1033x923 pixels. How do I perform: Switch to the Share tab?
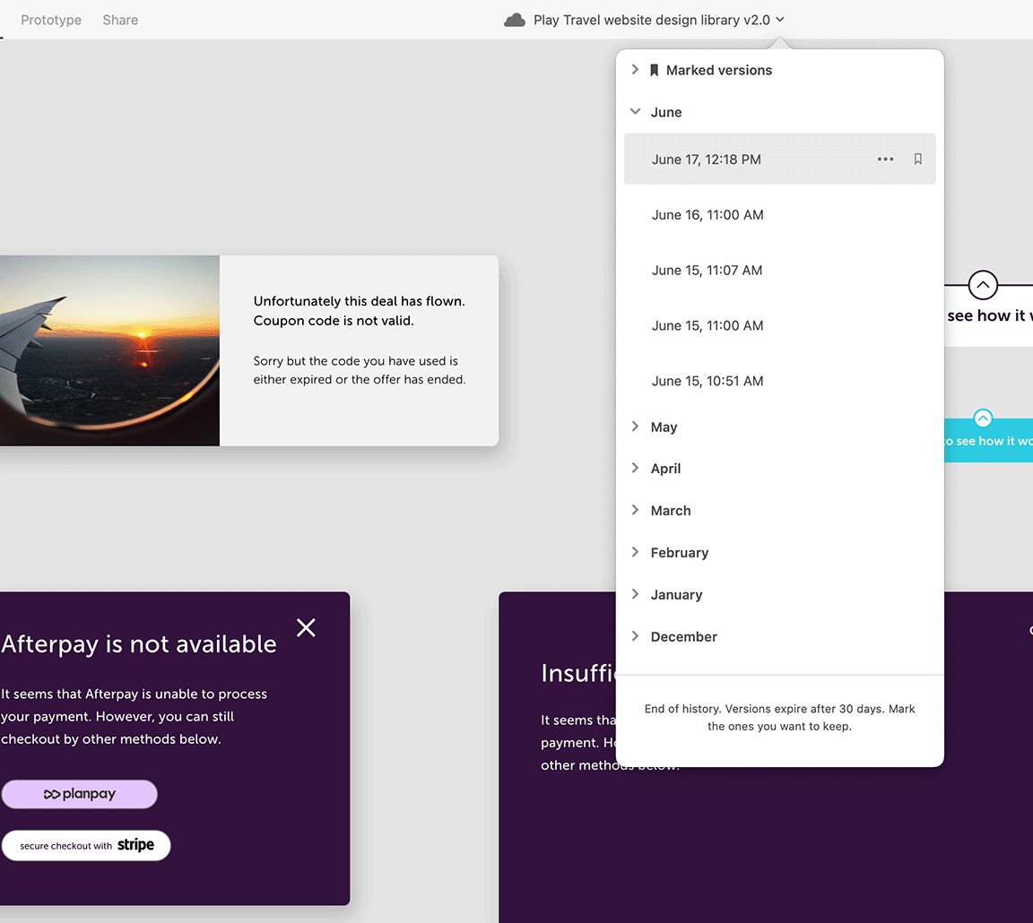[120, 20]
